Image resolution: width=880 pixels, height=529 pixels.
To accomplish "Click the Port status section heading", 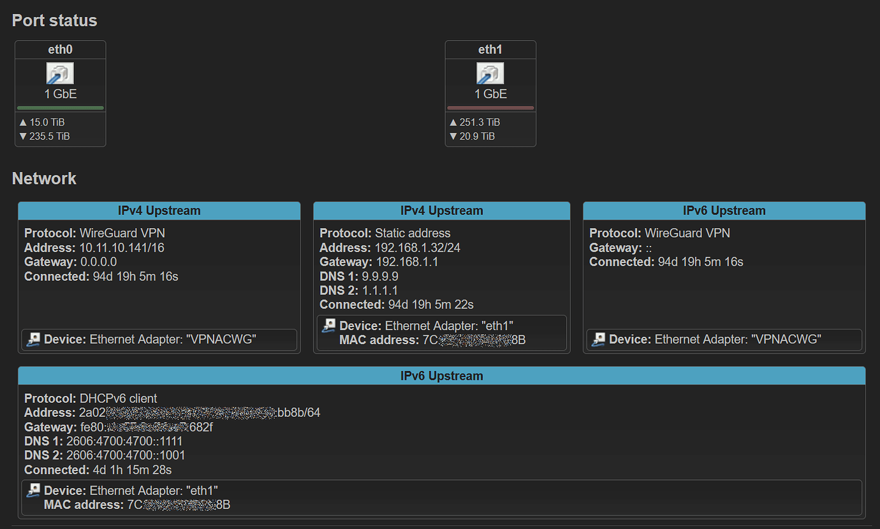I will tap(54, 20).
